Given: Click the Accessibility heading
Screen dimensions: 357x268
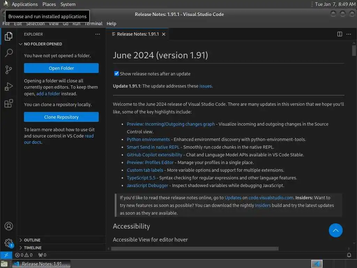Looking at the screenshot, I should pyautogui.click(x=131, y=226).
